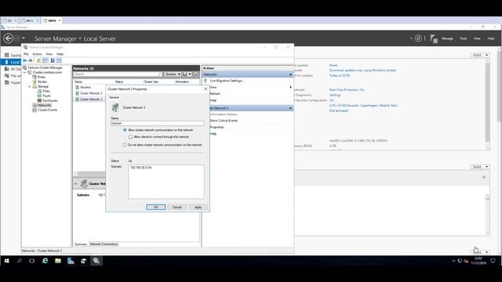The image size is (502, 282).
Task: Select Pools under Storage
Action: point(47,96)
